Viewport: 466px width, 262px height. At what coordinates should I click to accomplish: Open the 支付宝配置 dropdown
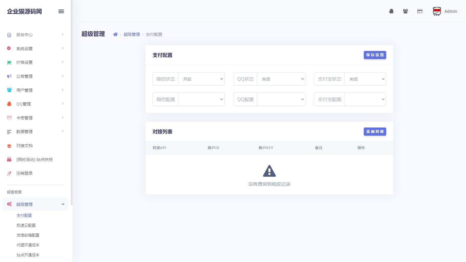click(x=365, y=99)
